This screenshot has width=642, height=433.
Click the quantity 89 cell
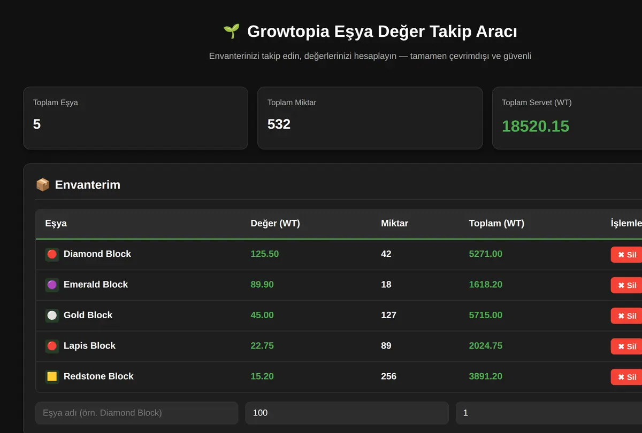[386, 345]
